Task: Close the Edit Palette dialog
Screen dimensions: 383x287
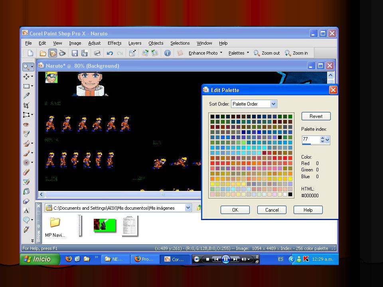Action: click(x=333, y=90)
